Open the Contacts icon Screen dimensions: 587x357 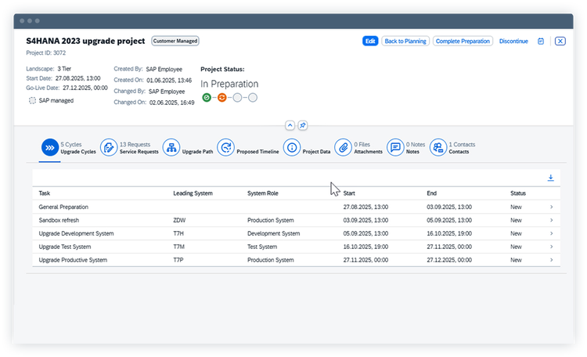click(x=438, y=148)
